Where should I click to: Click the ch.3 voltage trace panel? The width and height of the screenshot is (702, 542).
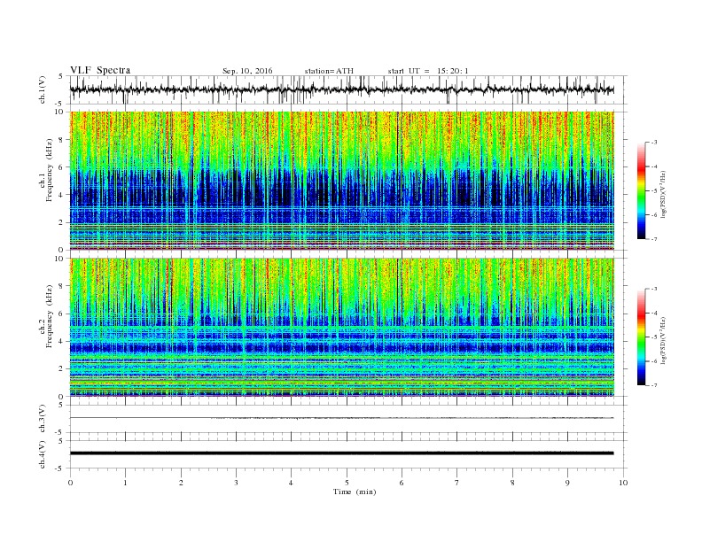pos(348,419)
